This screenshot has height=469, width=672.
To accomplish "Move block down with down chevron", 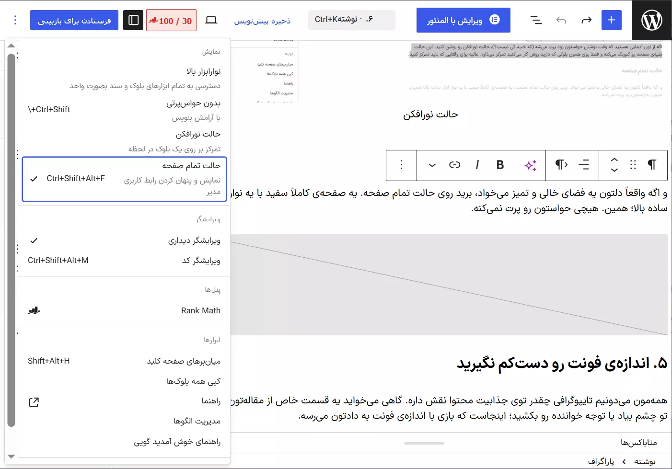I will point(614,170).
